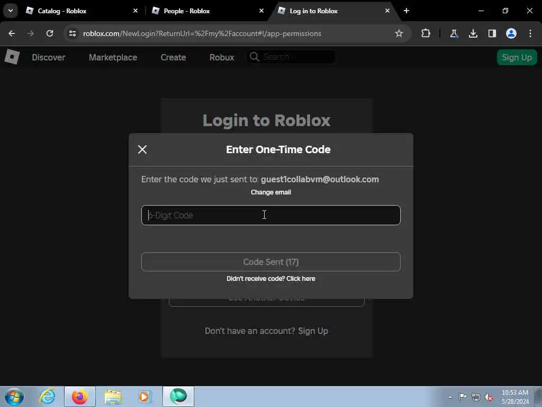
Task: Open Windows Explorer folder on taskbar
Action: (113, 396)
